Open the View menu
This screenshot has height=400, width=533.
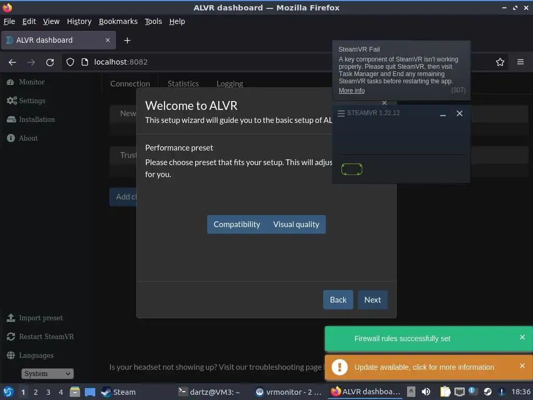(x=51, y=21)
